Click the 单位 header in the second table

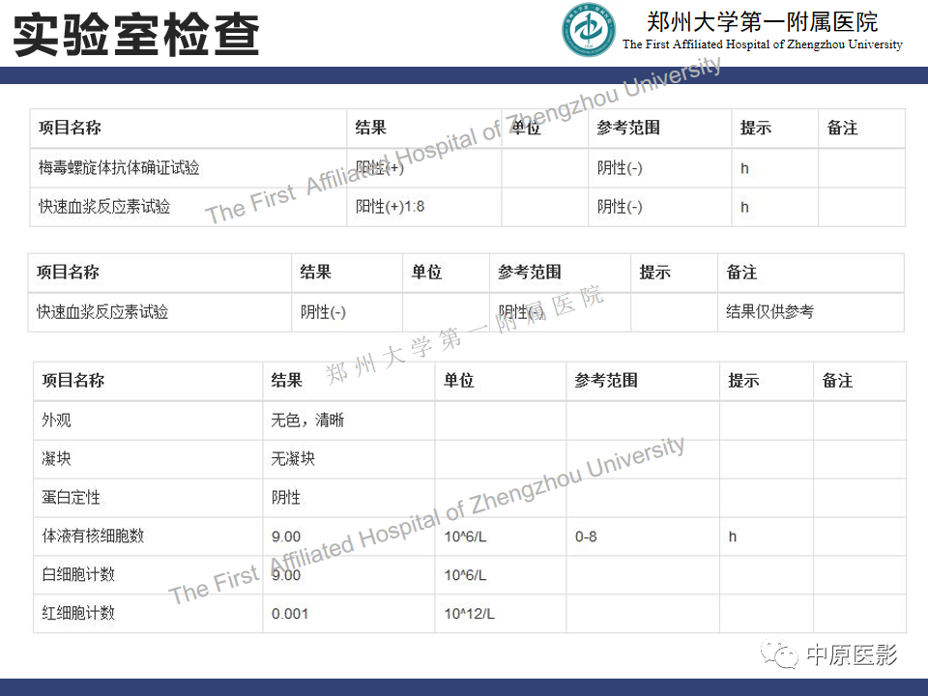click(426, 272)
